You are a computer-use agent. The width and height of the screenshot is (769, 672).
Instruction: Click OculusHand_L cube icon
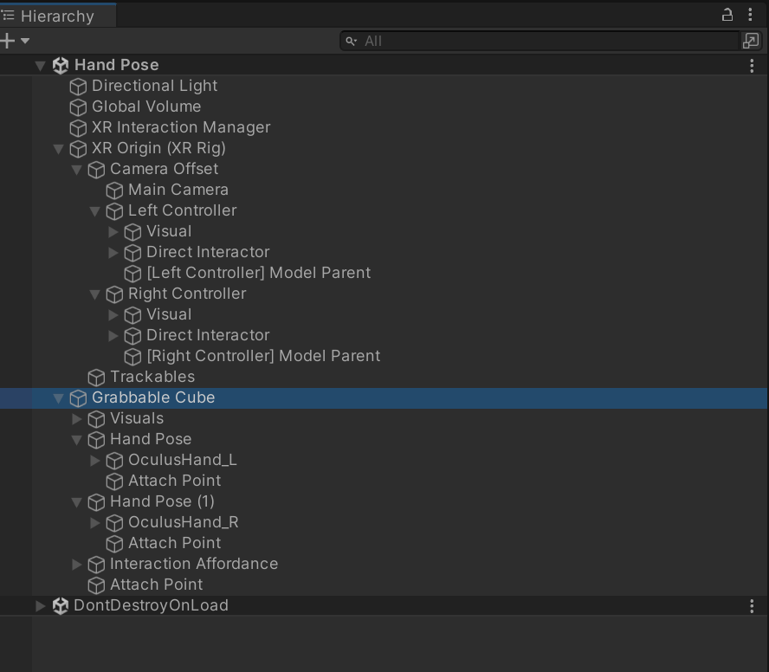click(x=114, y=461)
